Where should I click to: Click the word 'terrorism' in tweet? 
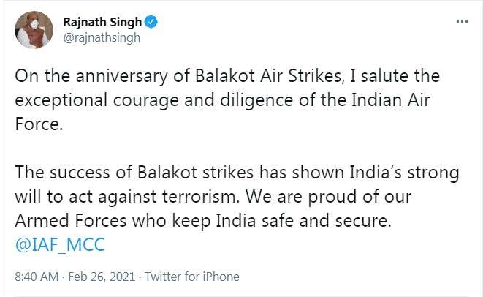[200, 197]
